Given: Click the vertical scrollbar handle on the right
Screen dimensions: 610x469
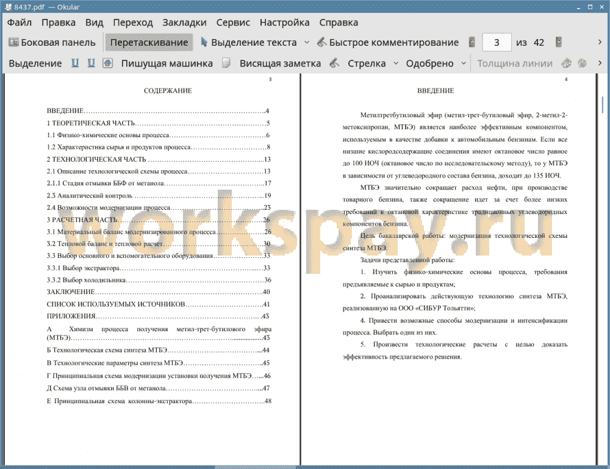Looking at the screenshot, I should [x=603, y=104].
